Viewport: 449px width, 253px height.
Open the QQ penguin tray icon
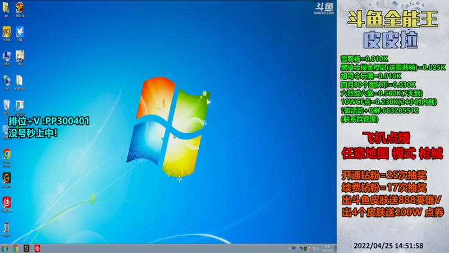tap(301, 249)
